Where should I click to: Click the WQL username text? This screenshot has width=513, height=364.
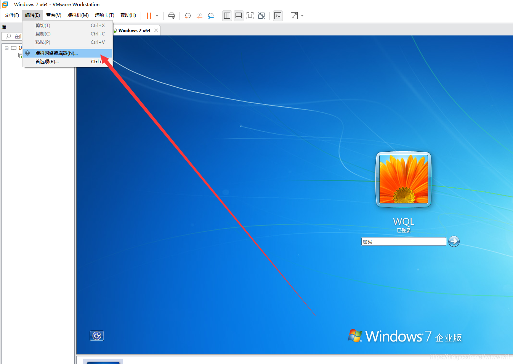pos(404,222)
